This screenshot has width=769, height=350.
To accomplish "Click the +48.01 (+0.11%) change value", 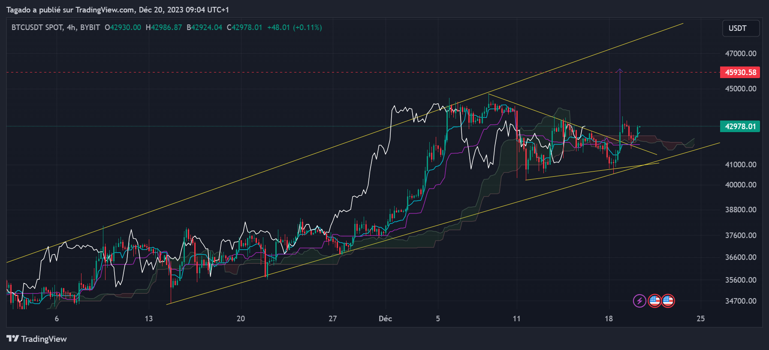I will point(294,27).
